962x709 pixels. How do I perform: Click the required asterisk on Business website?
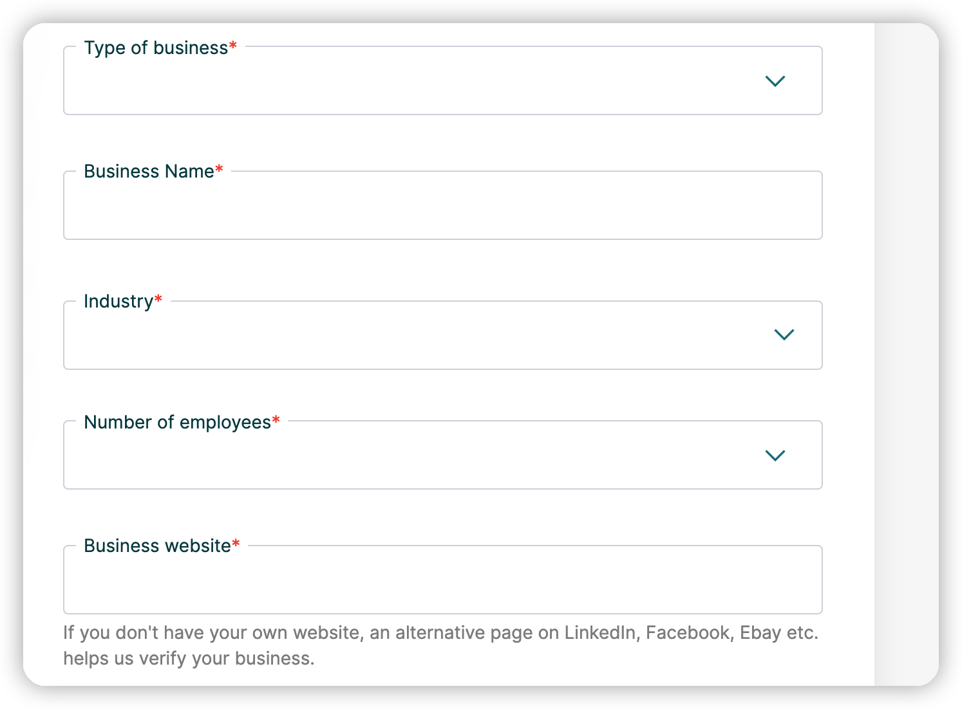click(236, 544)
